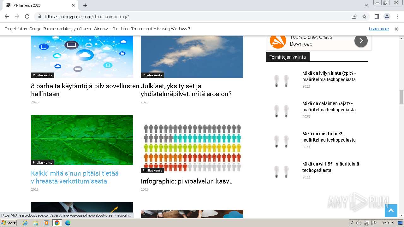Viewport: 404px width, 227px height.
Task: Click the ad's round arrow button
Action: point(361,41)
